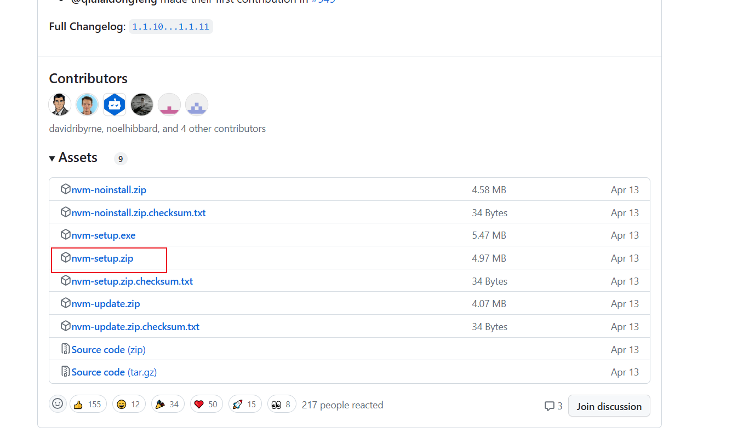
Task: Click 34 Bytes size of nvm-update.zip.checksum.txt
Action: 489,327
